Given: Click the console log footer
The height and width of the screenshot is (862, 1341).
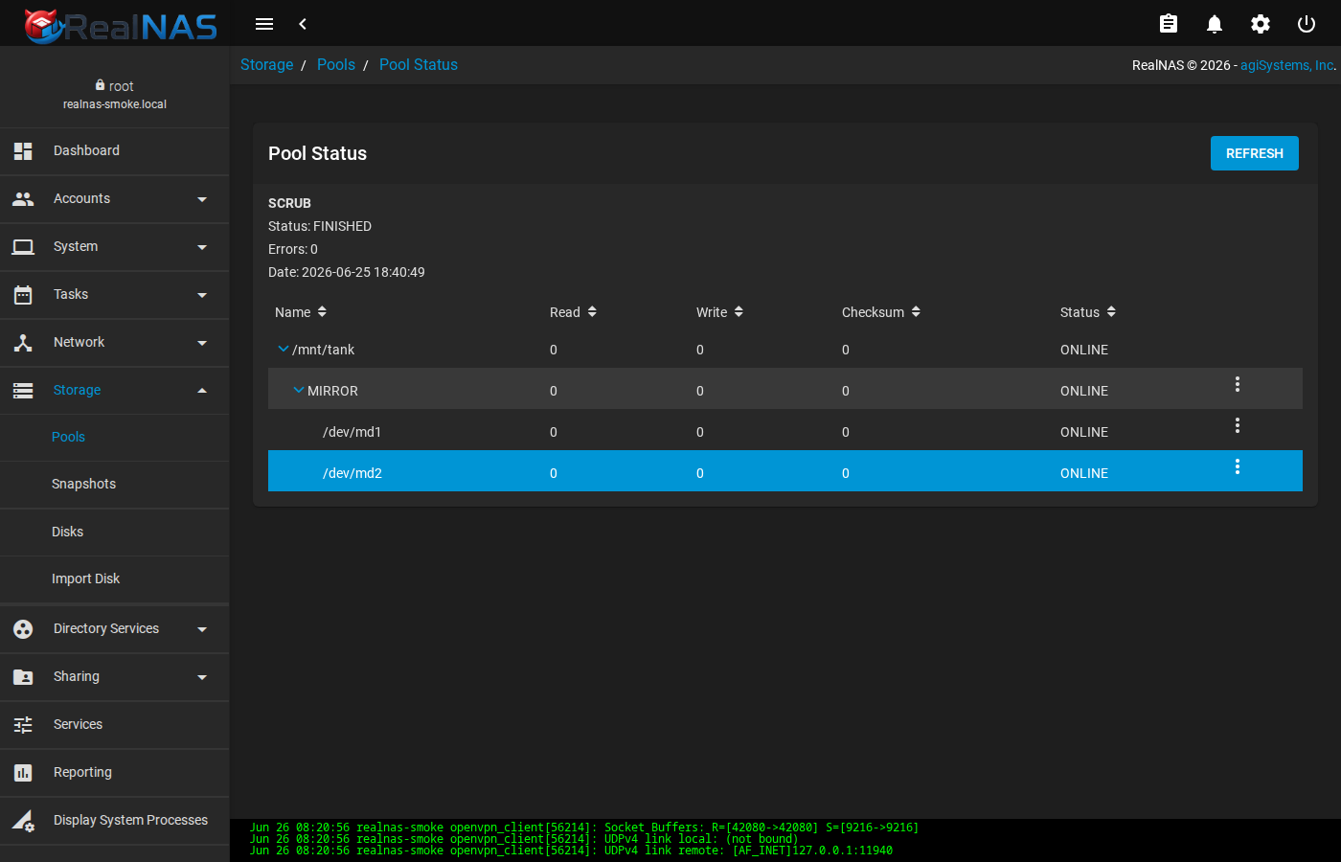Looking at the screenshot, I should (785, 839).
